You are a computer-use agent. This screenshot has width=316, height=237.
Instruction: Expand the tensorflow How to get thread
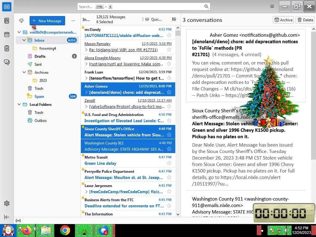(86, 78)
